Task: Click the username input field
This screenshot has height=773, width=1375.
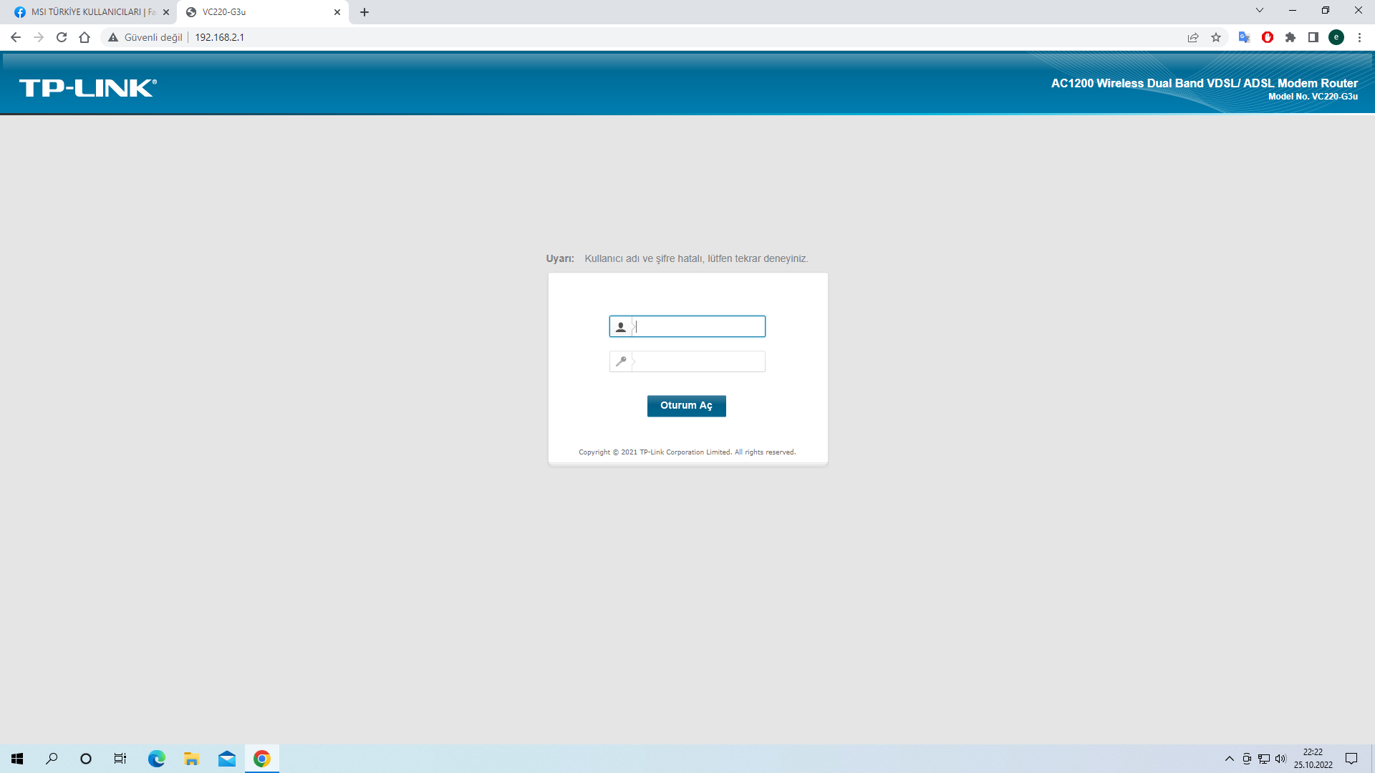Action: point(698,326)
